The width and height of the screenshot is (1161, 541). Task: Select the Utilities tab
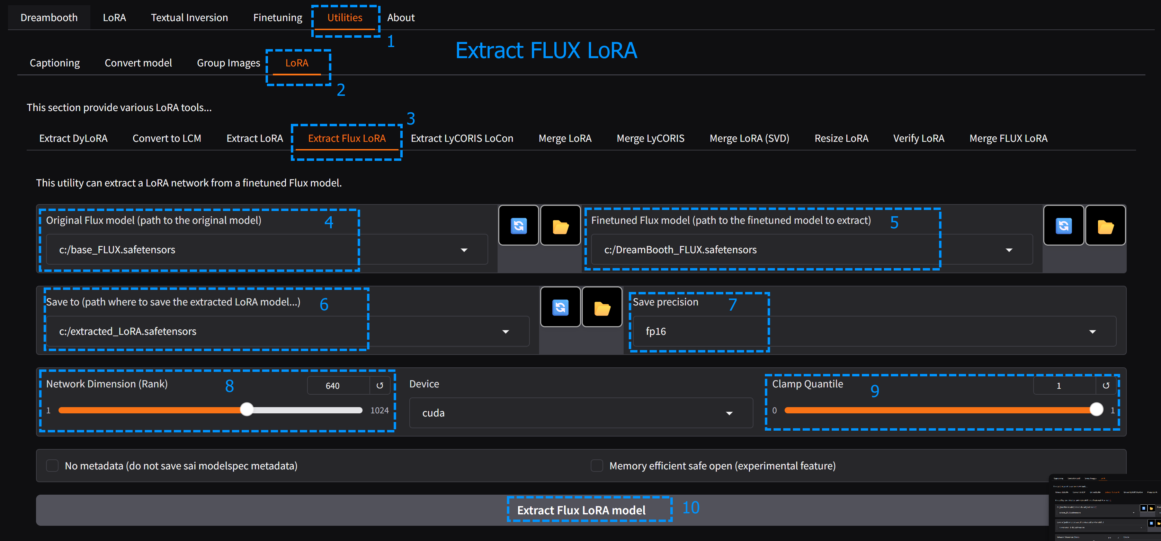pos(345,18)
